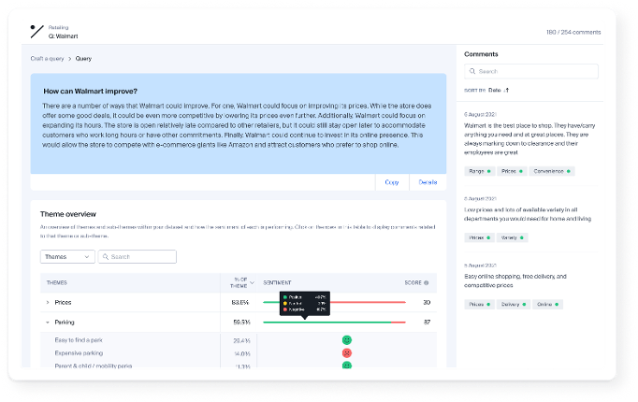Click the Theme overview search field

click(138, 257)
